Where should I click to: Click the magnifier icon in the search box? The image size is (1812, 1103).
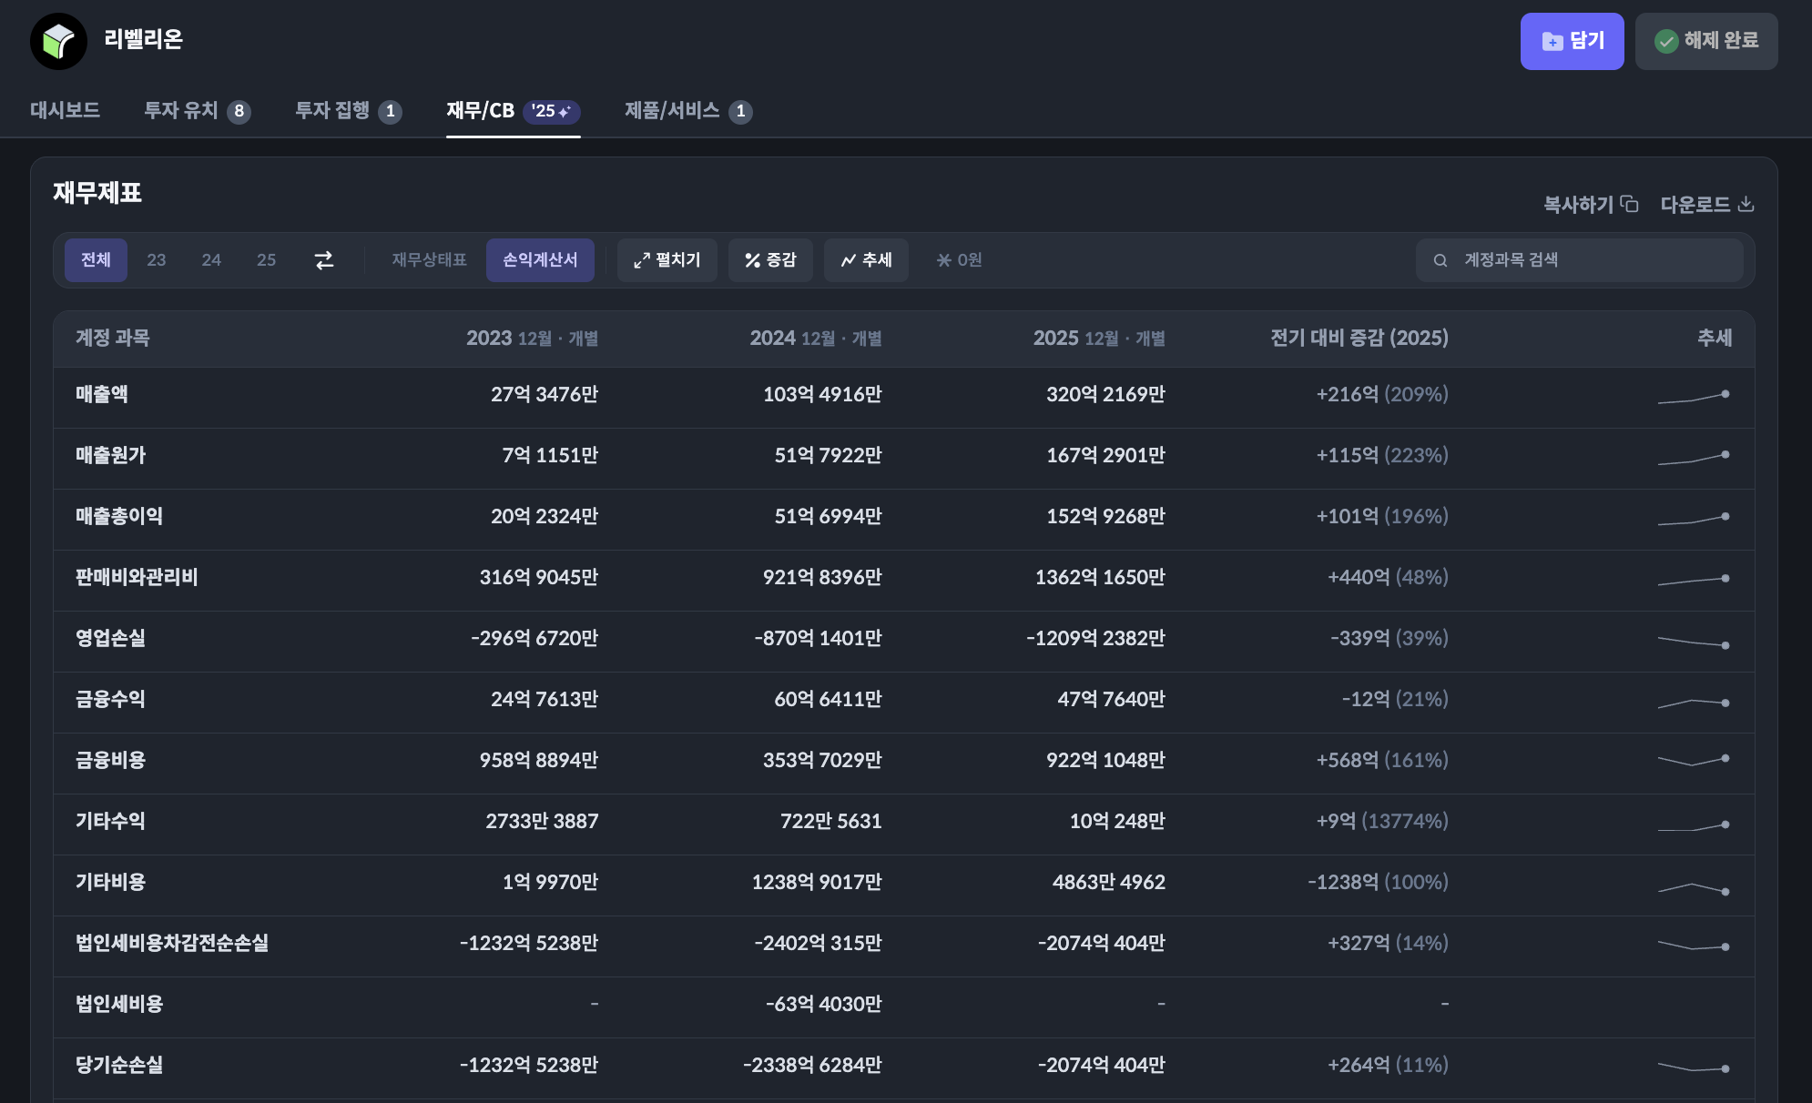click(x=1439, y=260)
